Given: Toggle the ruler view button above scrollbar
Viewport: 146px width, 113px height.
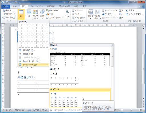Looking at the screenshot, I should pos(143,26).
